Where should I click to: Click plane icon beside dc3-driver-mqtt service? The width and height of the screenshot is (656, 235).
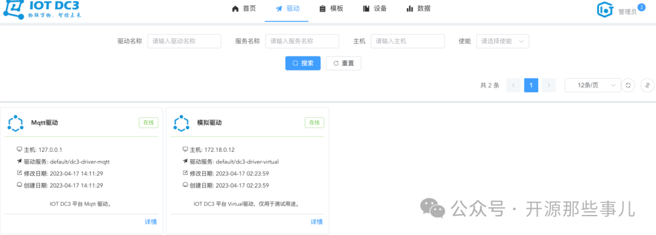[19, 162]
